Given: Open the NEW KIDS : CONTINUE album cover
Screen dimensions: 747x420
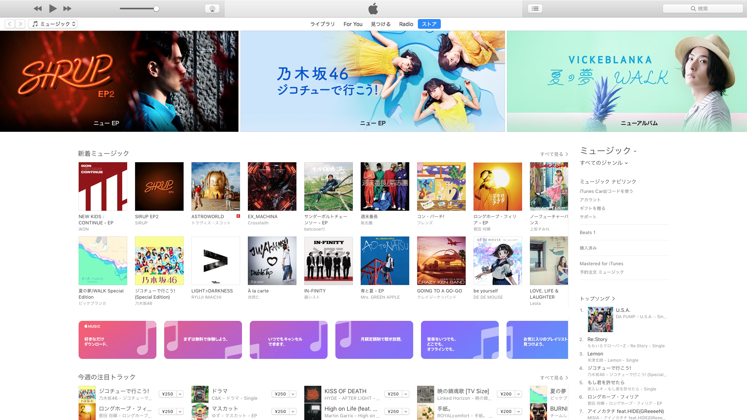Looking at the screenshot, I should [x=103, y=186].
